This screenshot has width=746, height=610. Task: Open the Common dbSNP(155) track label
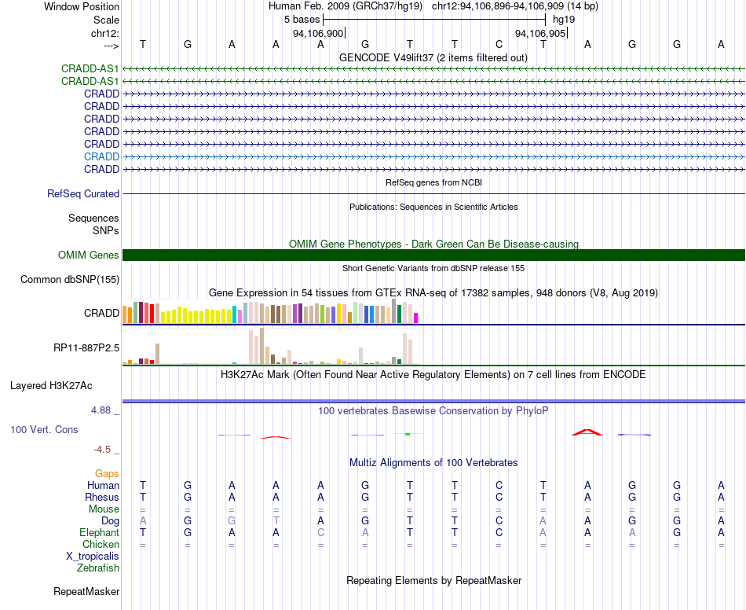(70, 280)
